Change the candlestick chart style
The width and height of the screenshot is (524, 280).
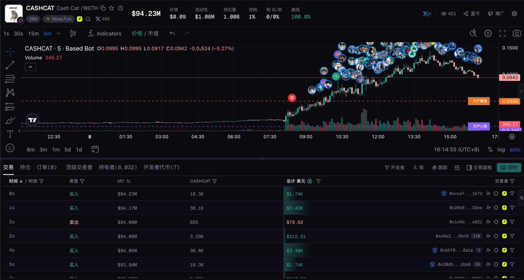73,34
